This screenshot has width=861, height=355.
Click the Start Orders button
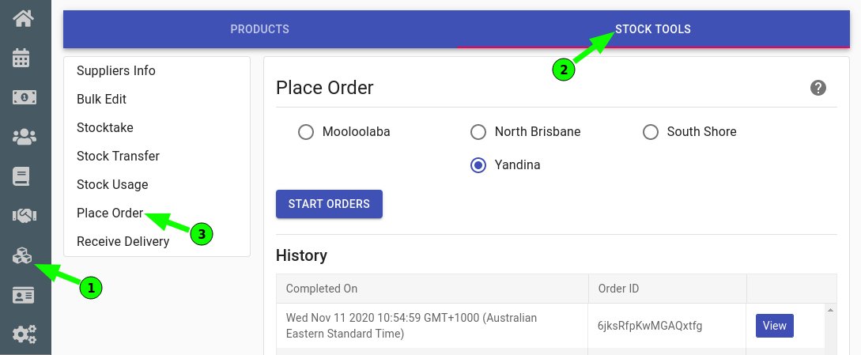click(329, 204)
